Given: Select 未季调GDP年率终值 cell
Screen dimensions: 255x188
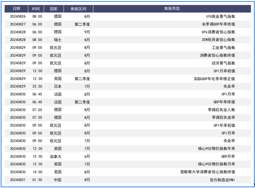Looking at the screenshot, I should [218, 24].
